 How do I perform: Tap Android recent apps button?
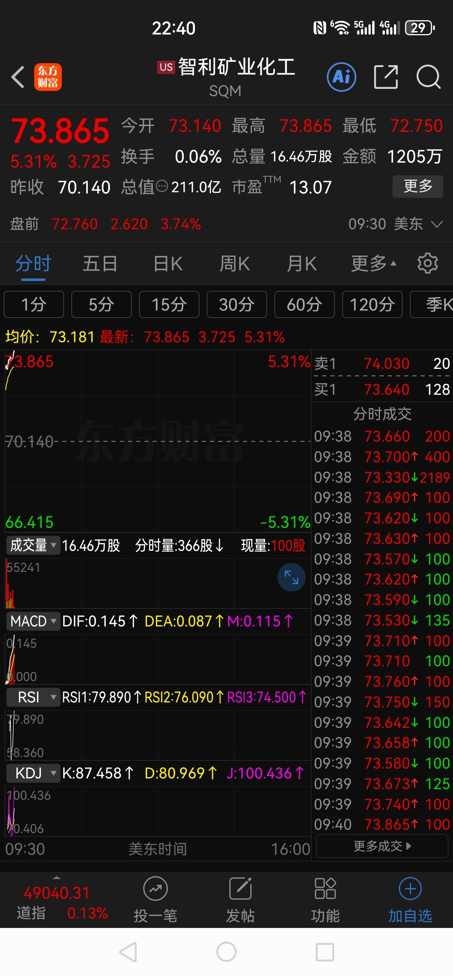tap(325, 952)
